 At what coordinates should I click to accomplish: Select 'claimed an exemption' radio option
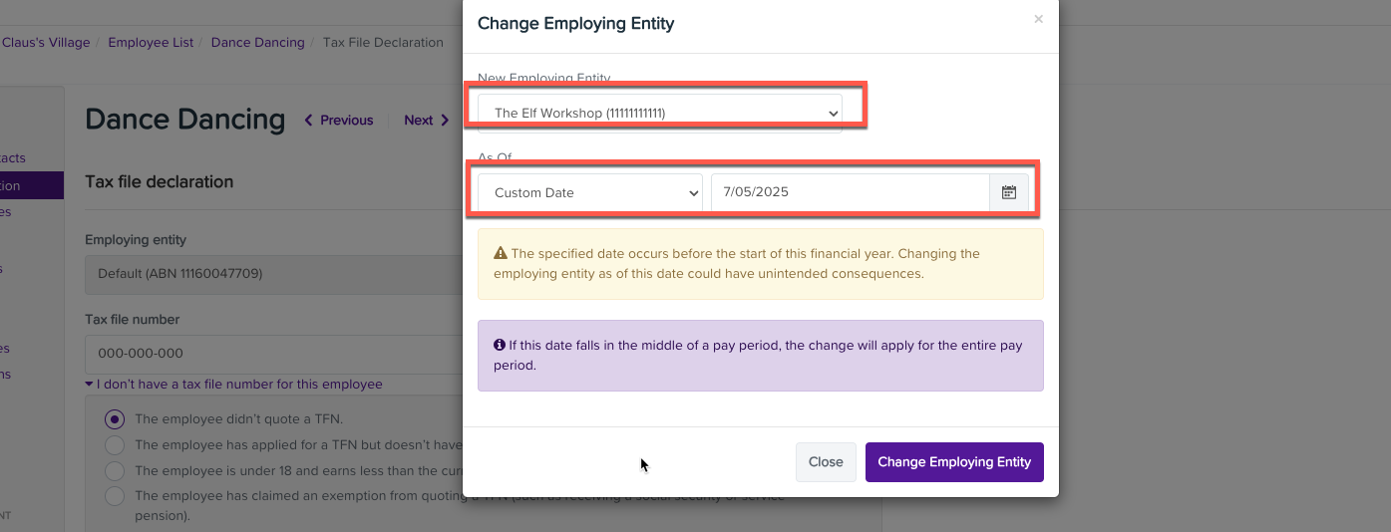click(x=115, y=496)
